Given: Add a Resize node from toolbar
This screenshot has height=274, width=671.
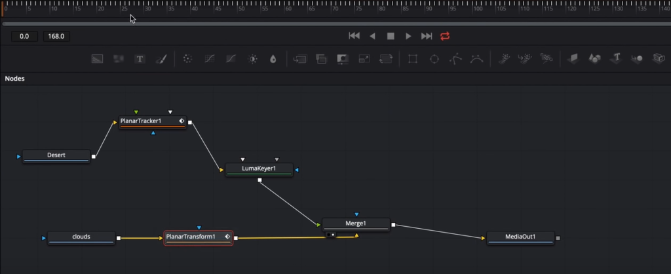Looking at the screenshot, I should tap(364, 59).
